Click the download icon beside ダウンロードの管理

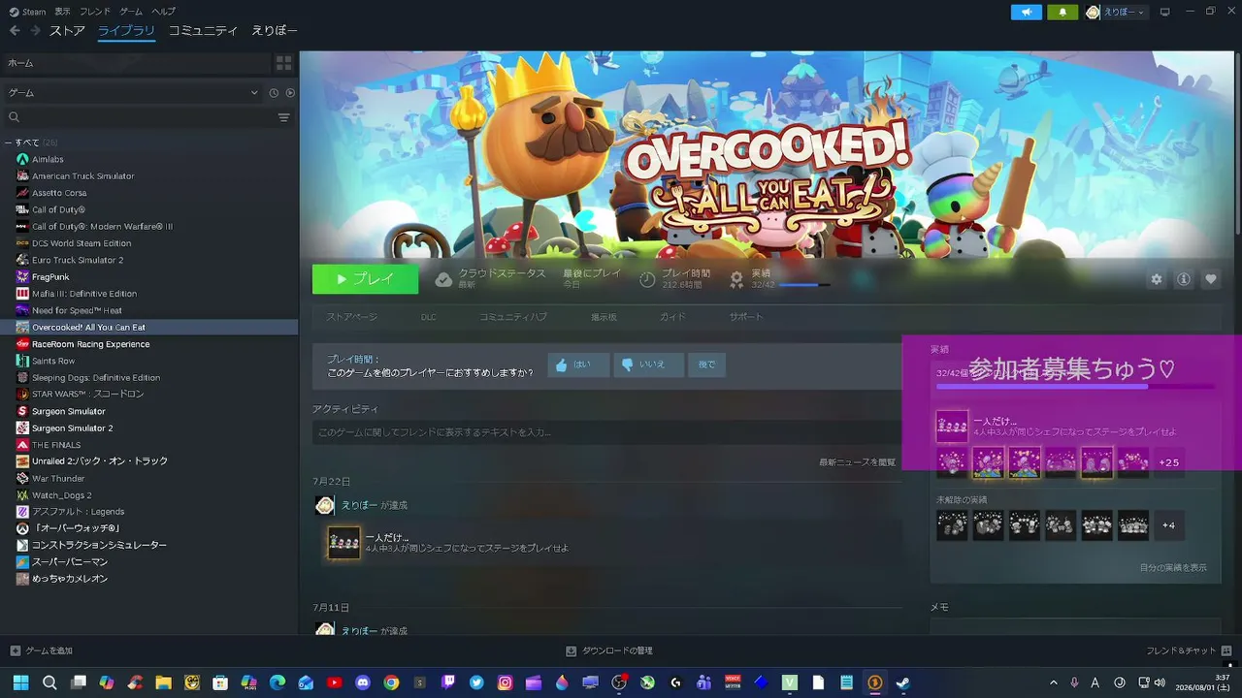572,650
